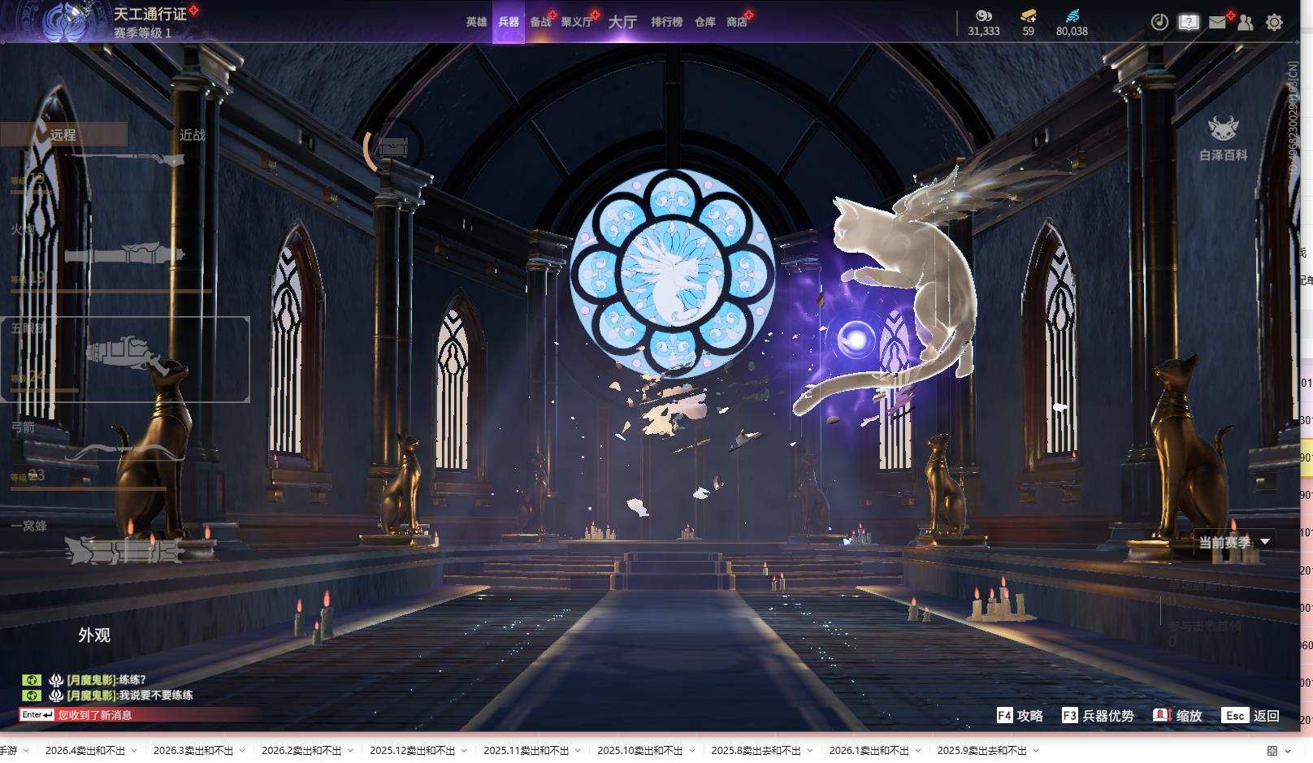Select the 五眼铳 weapon entry
This screenshot has height=763, width=1313.
(125, 359)
